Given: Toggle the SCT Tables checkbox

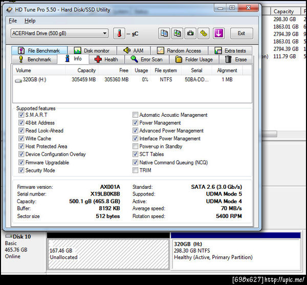Looking at the screenshot, I should pos(135,154).
